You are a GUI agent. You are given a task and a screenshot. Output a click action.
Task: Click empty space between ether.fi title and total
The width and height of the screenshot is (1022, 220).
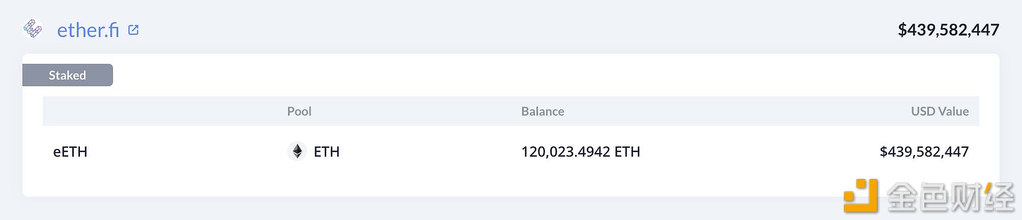pyautogui.click(x=509, y=30)
